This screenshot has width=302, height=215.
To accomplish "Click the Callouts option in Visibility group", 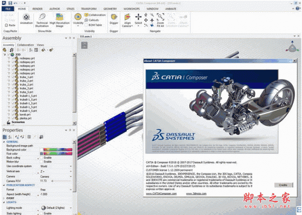I will pos(92,20).
